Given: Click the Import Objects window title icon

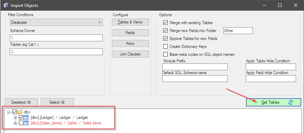Looking at the screenshot, I should [x=6, y=5].
